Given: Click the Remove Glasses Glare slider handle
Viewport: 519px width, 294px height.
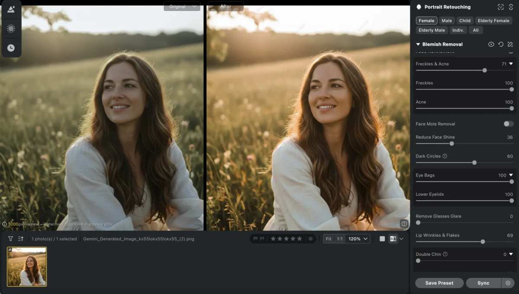Looking at the screenshot, I should (418, 223).
